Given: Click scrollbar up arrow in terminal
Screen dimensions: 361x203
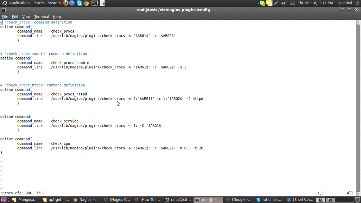Looking at the screenshot, I should pyautogui.click(x=358, y=22).
